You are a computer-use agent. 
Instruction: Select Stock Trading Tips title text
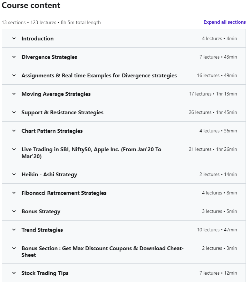tap(45, 273)
